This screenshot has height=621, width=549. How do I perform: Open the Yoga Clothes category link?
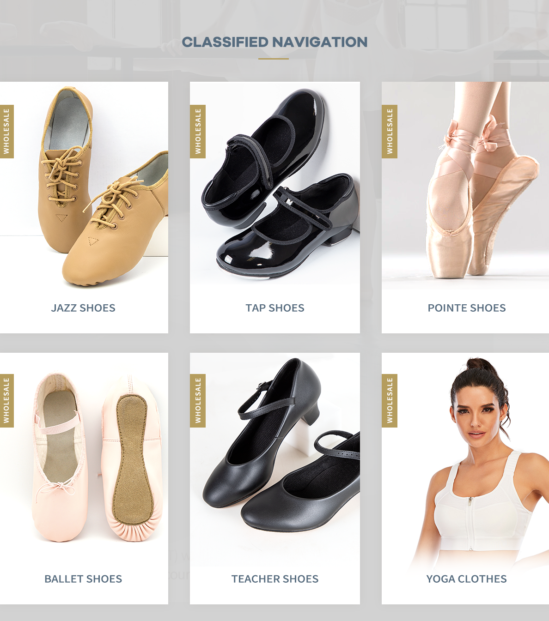(467, 579)
